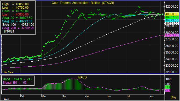Click the No Gaps label
The width and height of the screenshot is (180, 101).
(x=8, y=72)
